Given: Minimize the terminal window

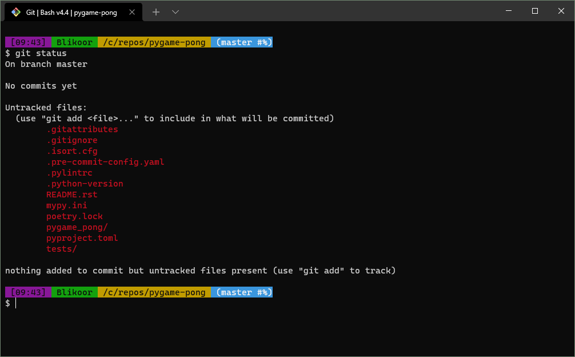Looking at the screenshot, I should 509,11.
